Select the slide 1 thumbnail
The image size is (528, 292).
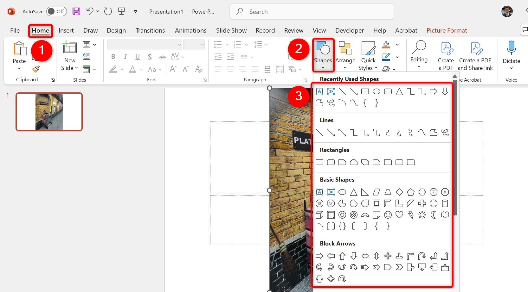pyautogui.click(x=49, y=112)
